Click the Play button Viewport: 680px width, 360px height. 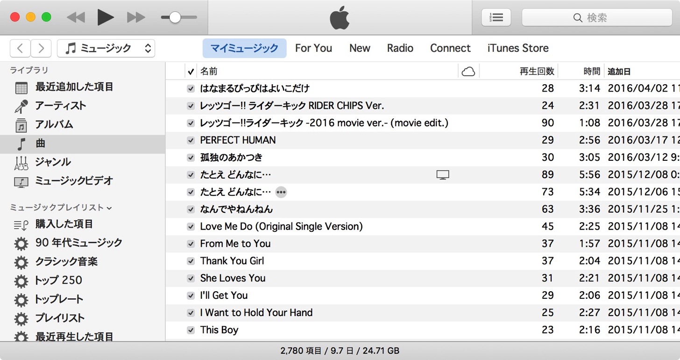(x=106, y=17)
